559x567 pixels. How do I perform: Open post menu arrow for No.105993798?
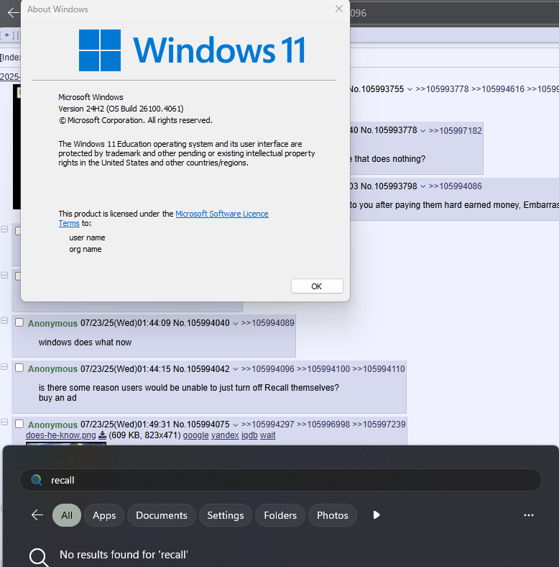pos(423,186)
